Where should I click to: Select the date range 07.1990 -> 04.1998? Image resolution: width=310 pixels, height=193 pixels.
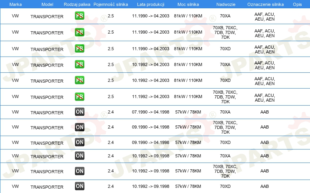coord(151,112)
